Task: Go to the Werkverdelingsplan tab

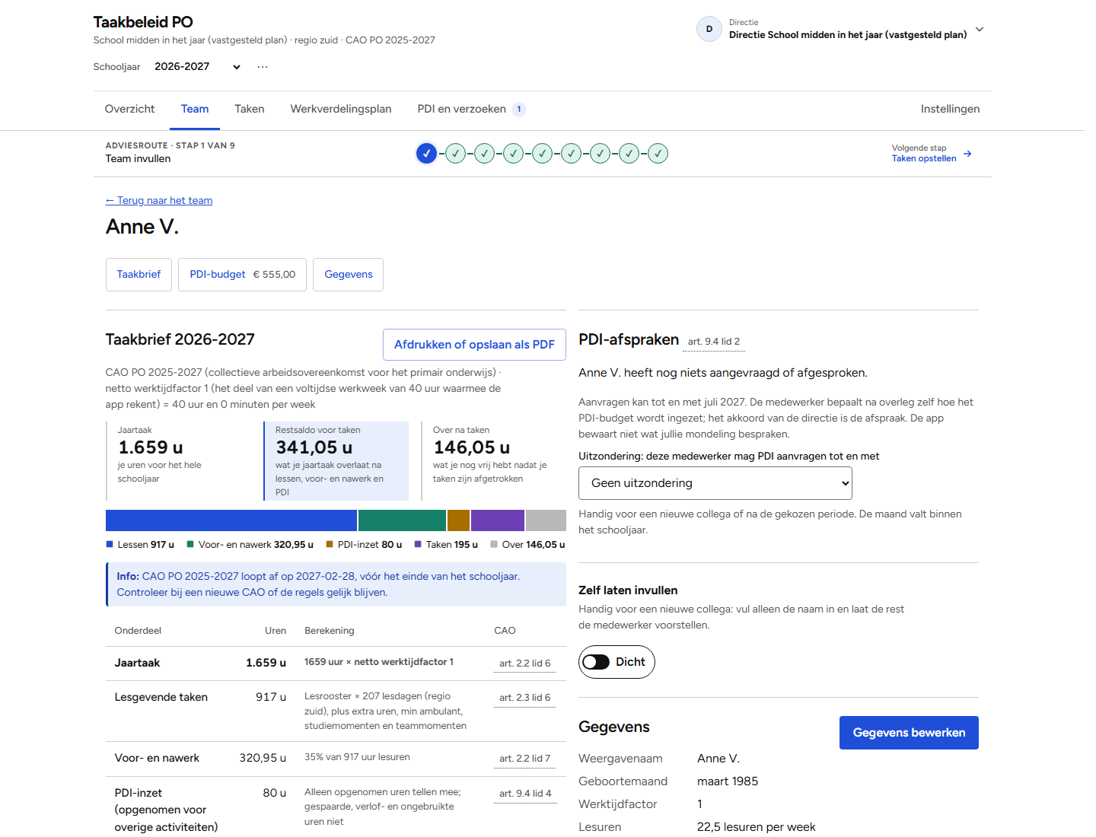Action: tap(341, 109)
